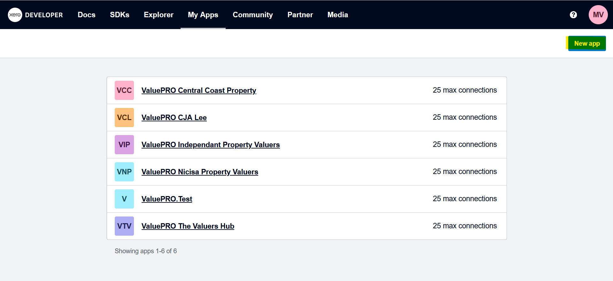
Task: Navigate to the Partner section
Action: [x=300, y=15]
